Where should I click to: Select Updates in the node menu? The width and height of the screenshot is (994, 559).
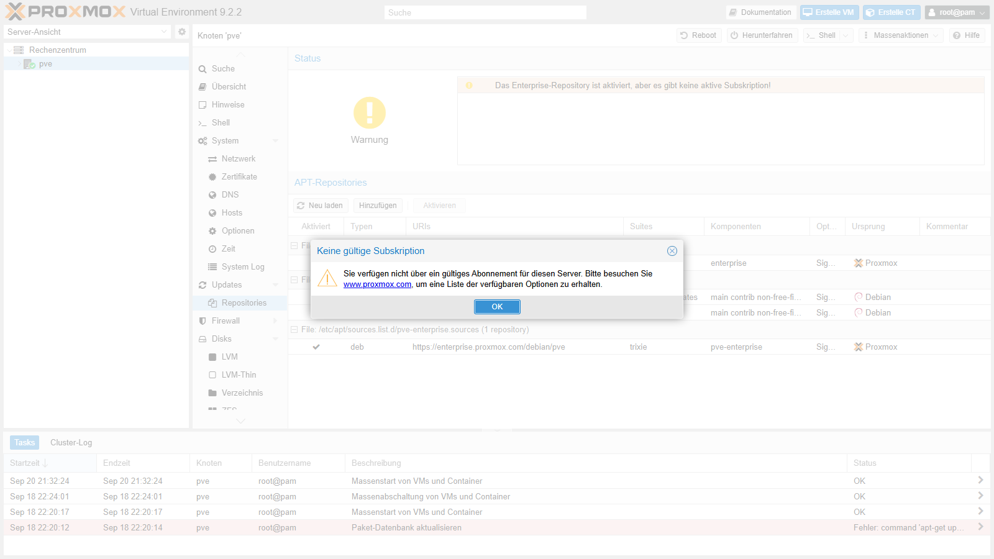point(227,285)
